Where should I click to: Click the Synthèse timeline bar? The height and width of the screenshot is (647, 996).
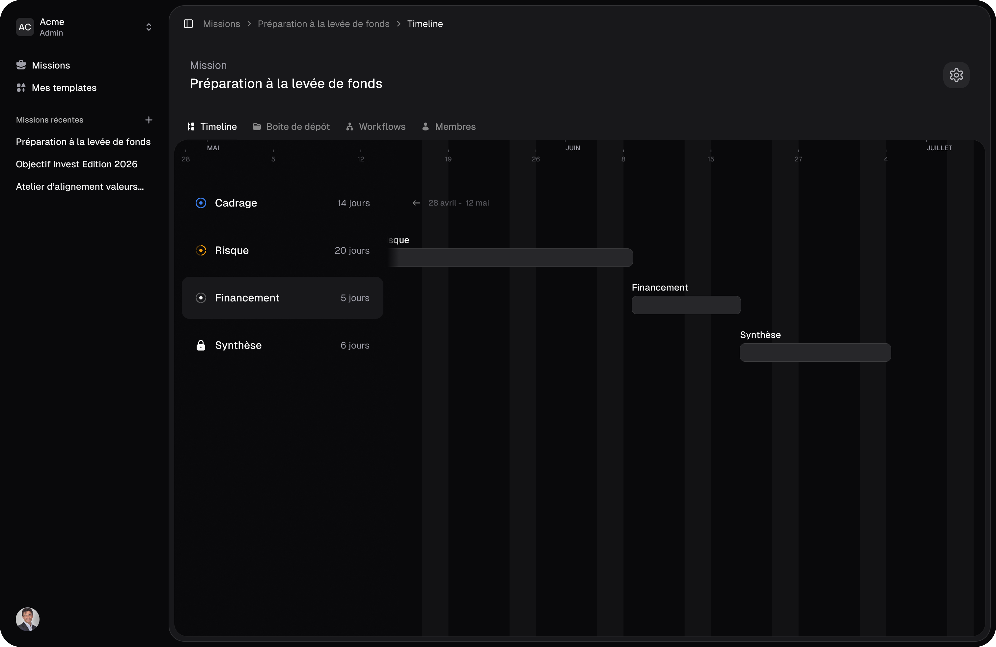pyautogui.click(x=815, y=352)
